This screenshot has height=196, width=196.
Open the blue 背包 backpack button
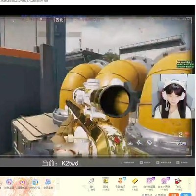pos(186,195)
